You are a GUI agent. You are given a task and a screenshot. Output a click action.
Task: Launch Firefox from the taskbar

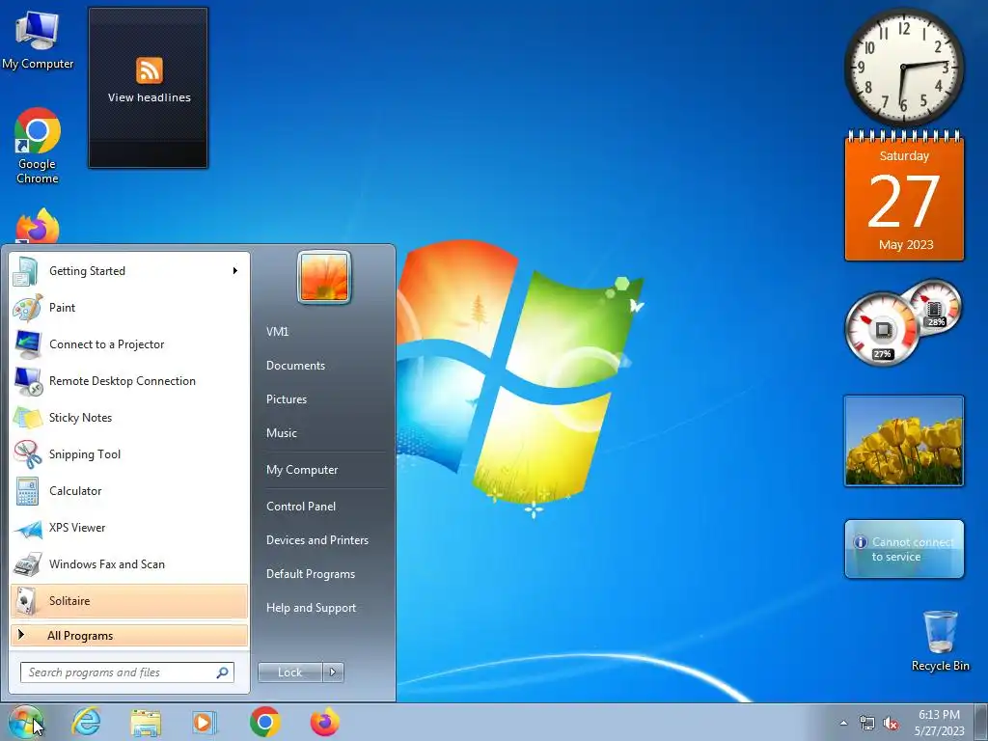click(x=324, y=722)
